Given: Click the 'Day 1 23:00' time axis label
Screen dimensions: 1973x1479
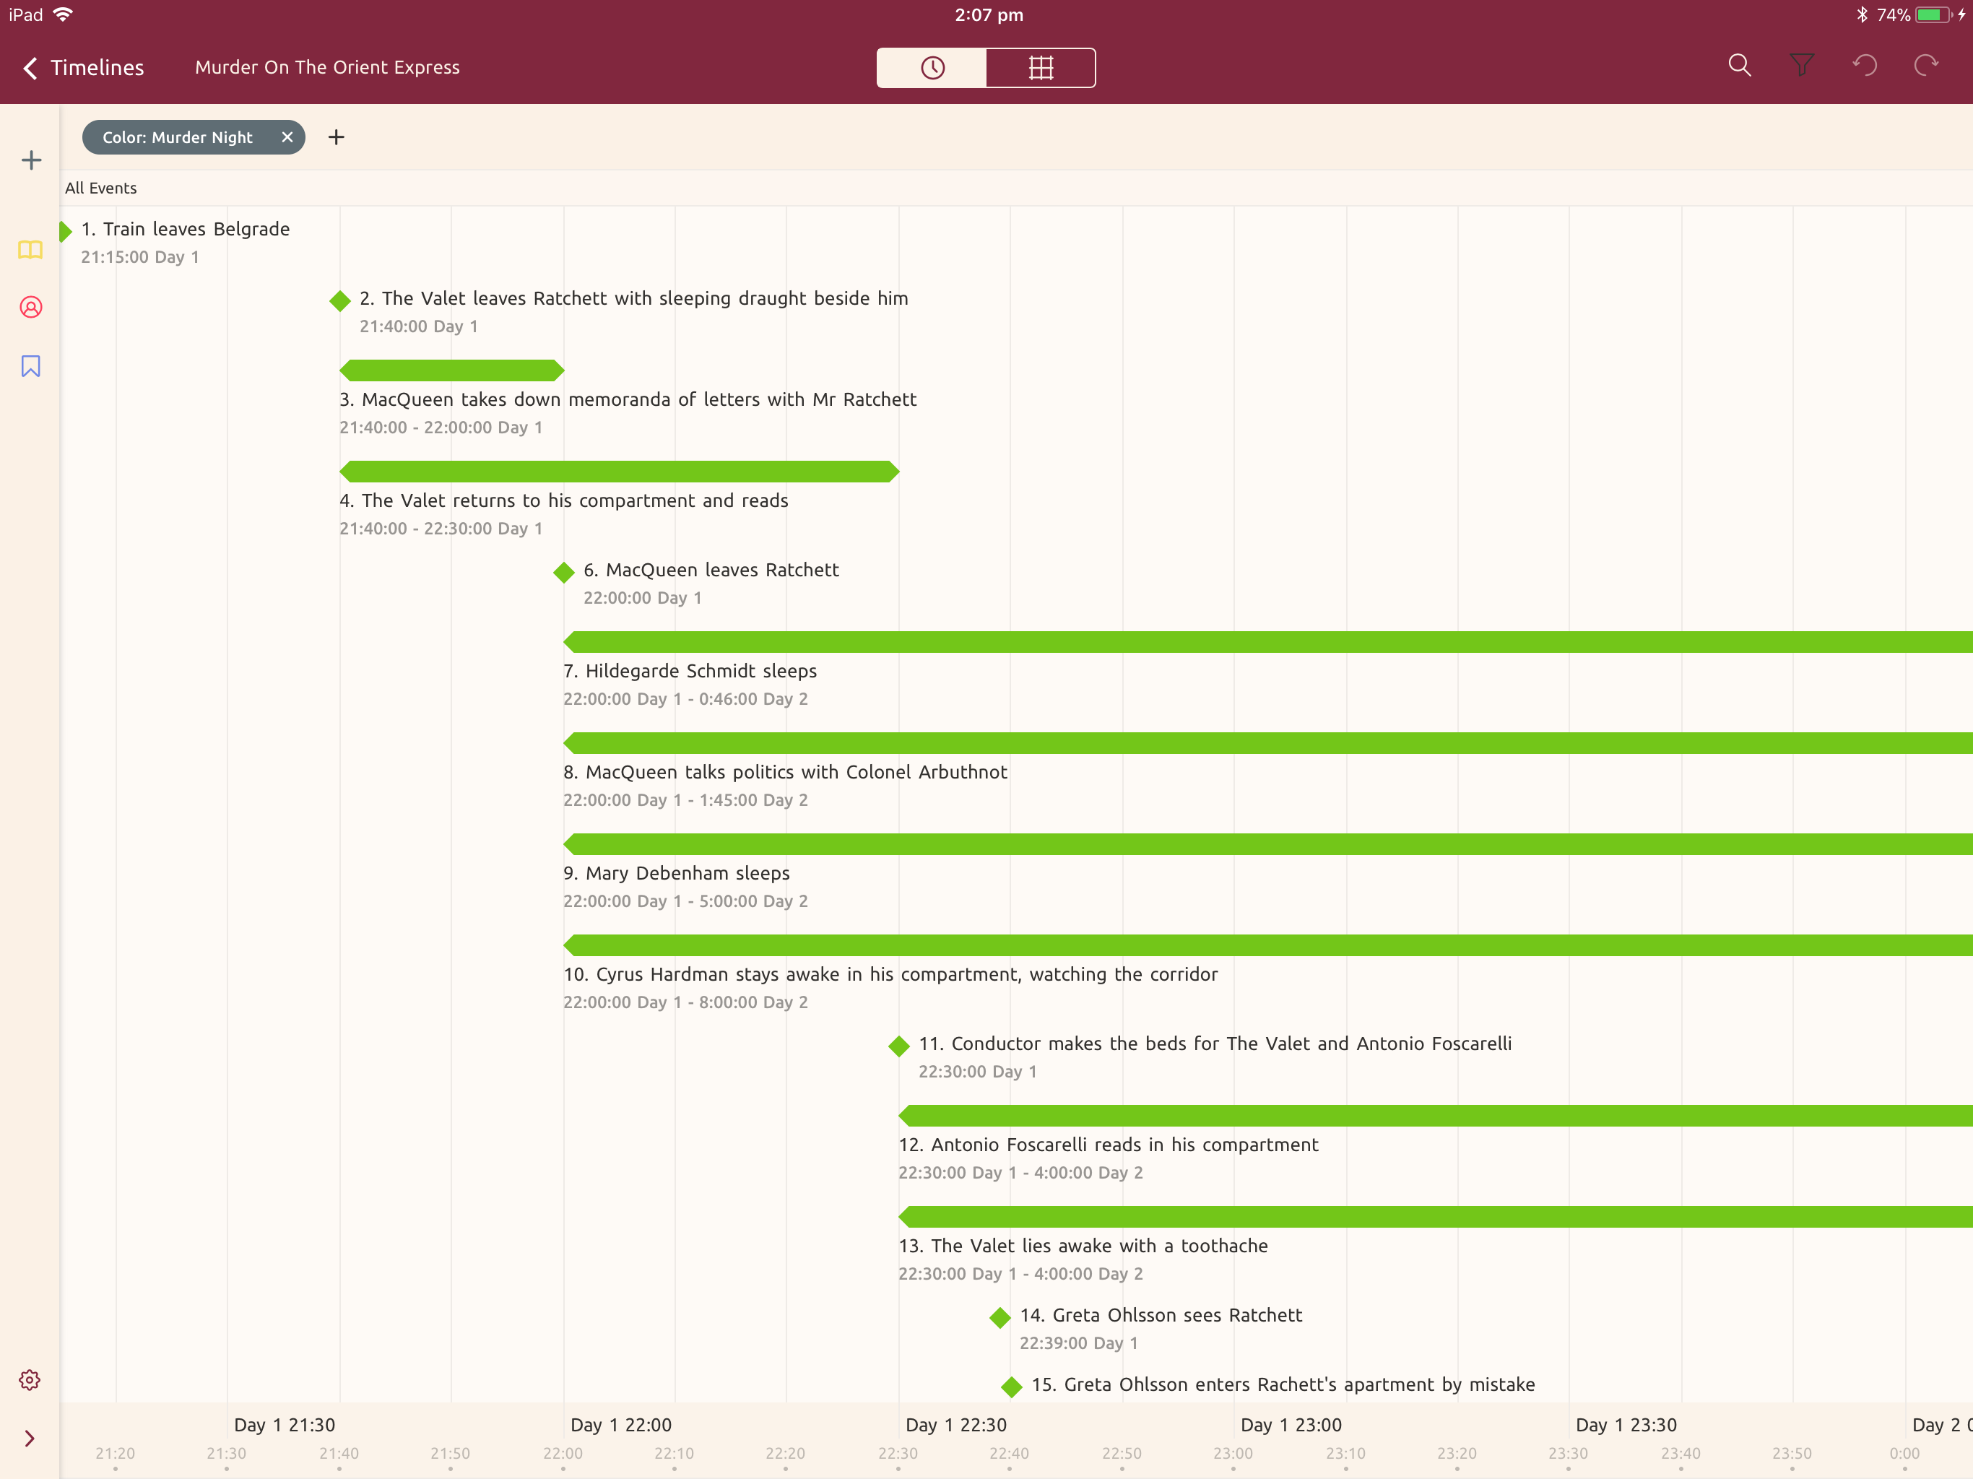Looking at the screenshot, I should click(1291, 1425).
